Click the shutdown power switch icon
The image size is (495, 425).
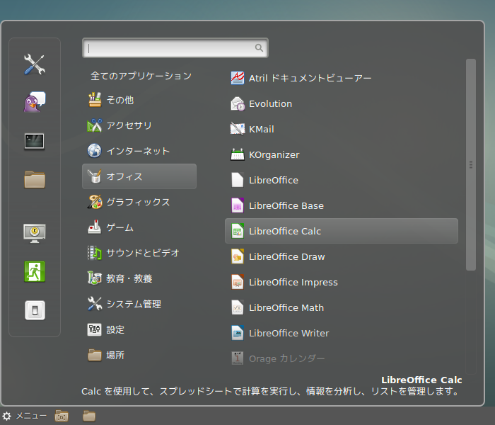point(35,310)
